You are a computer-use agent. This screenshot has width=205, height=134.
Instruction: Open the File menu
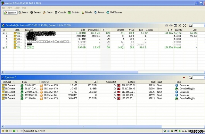(x=4, y=8)
